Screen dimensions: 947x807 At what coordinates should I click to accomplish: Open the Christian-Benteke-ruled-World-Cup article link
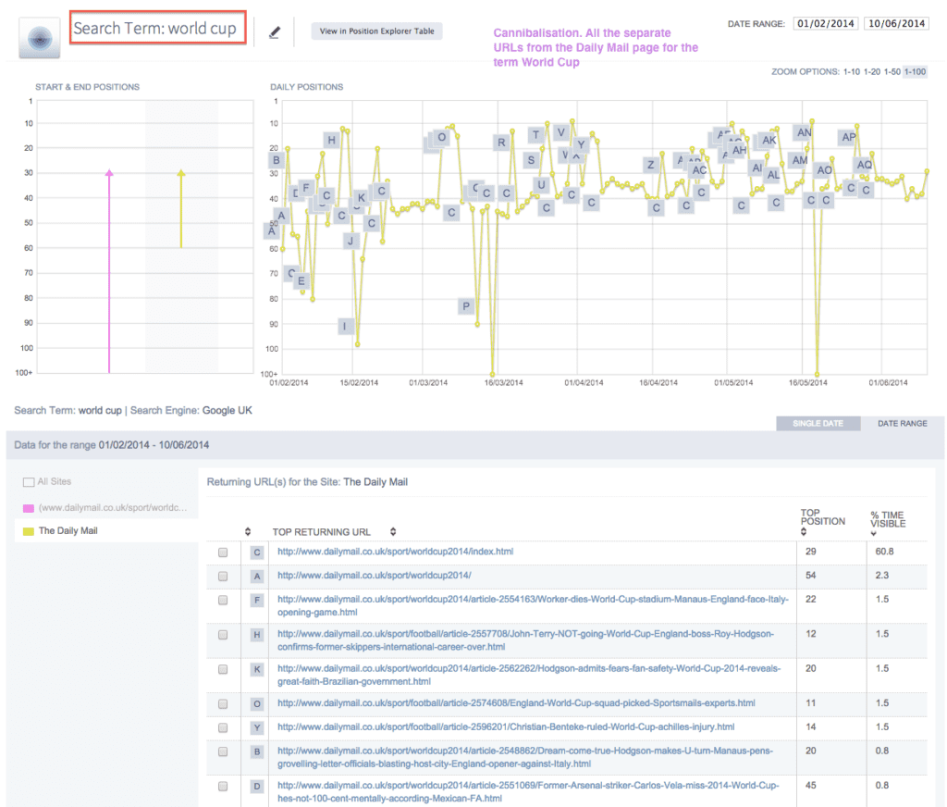[506, 726]
